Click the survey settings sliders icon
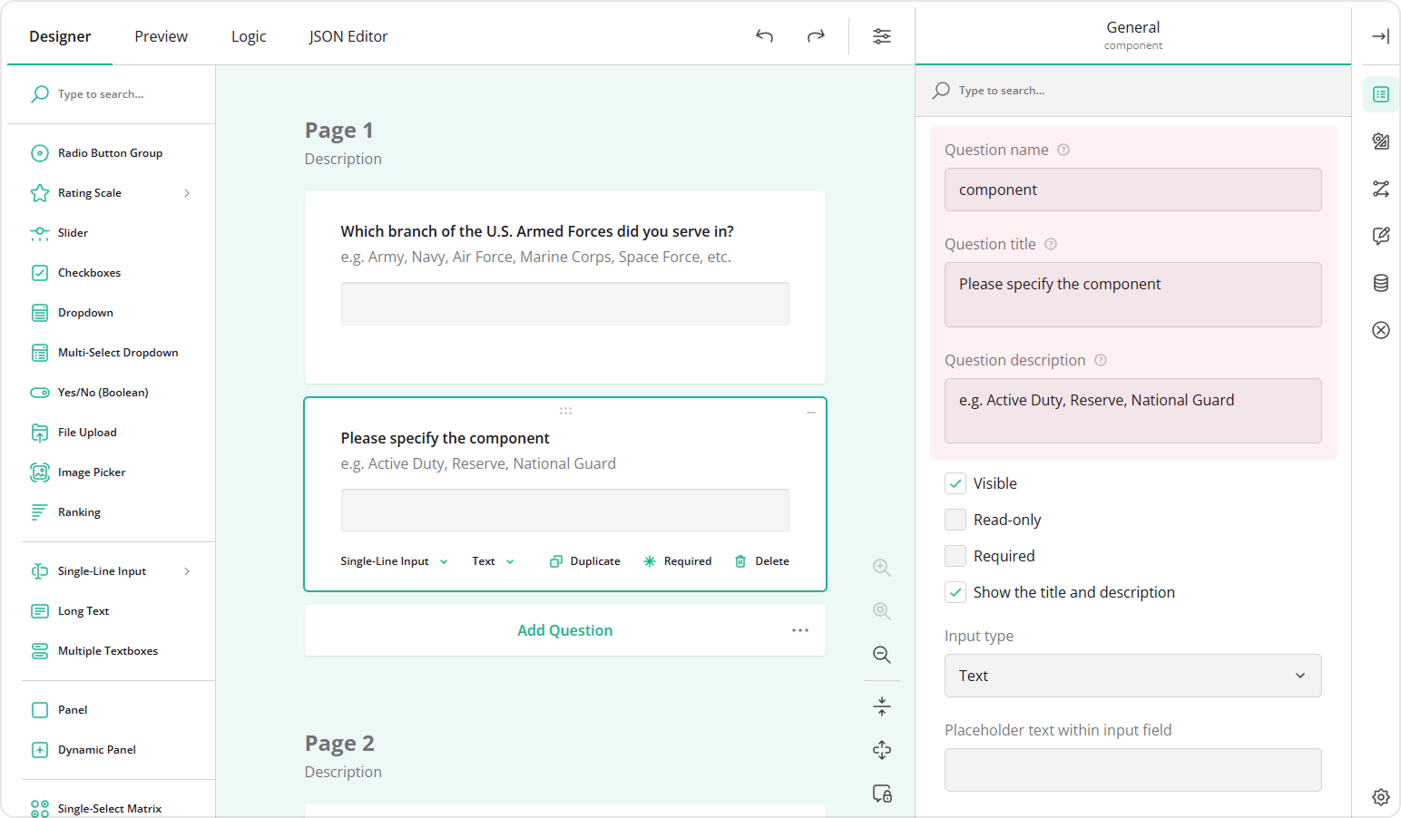 point(881,36)
